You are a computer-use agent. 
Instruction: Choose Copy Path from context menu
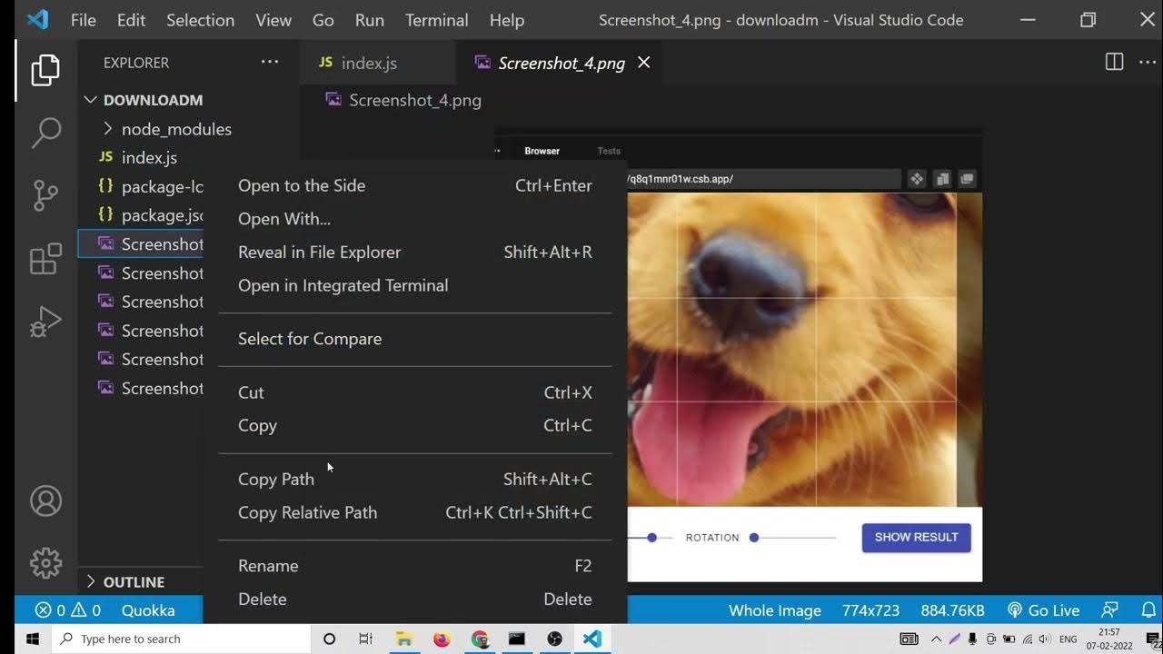(276, 479)
